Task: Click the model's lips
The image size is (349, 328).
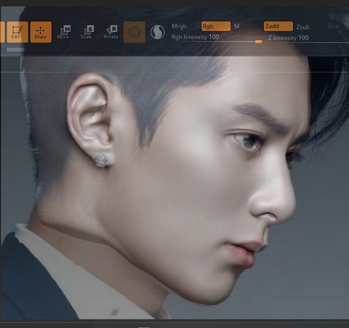Action: 244,253
